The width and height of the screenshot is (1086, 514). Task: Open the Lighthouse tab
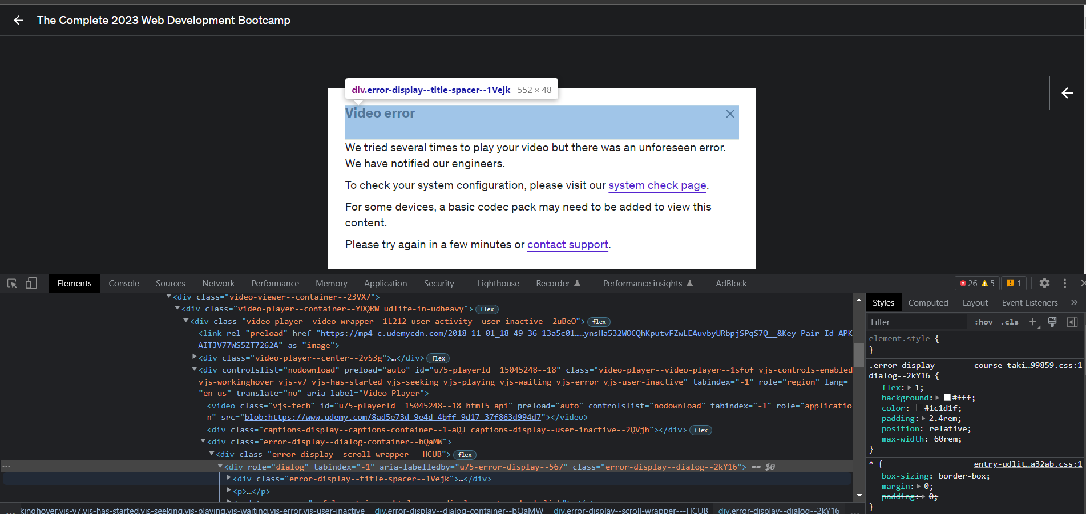pyautogui.click(x=498, y=284)
